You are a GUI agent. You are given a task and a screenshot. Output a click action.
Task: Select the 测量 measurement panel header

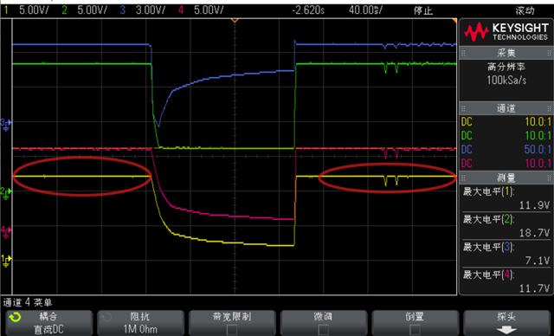pos(506,178)
